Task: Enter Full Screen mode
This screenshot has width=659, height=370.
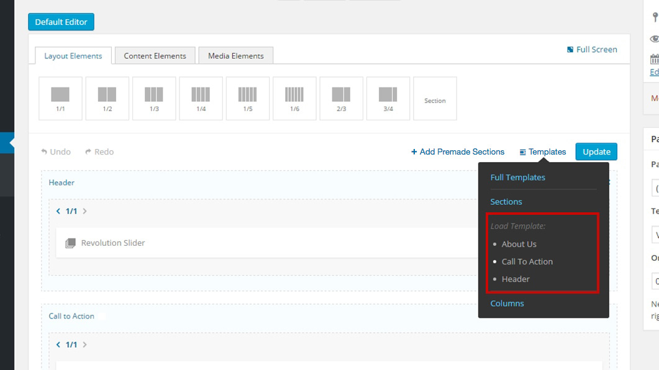Action: point(592,50)
